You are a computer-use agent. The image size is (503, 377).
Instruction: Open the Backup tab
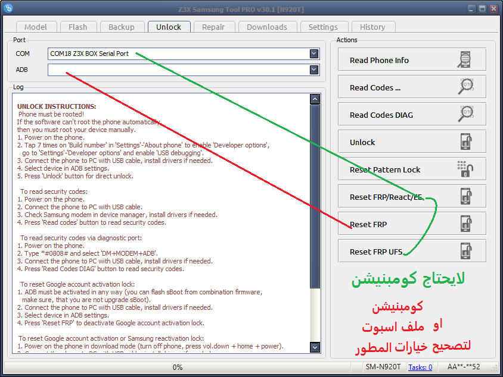coord(121,27)
